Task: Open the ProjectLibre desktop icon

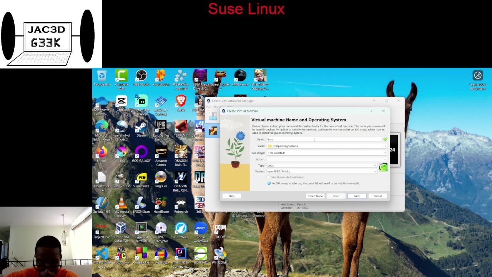Action: (101, 230)
